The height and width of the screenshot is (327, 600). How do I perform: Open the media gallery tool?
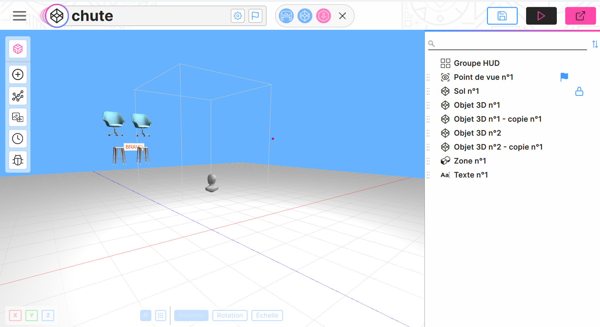[18, 117]
